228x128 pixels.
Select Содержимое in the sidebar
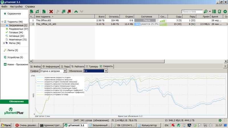(x=14, y=14)
